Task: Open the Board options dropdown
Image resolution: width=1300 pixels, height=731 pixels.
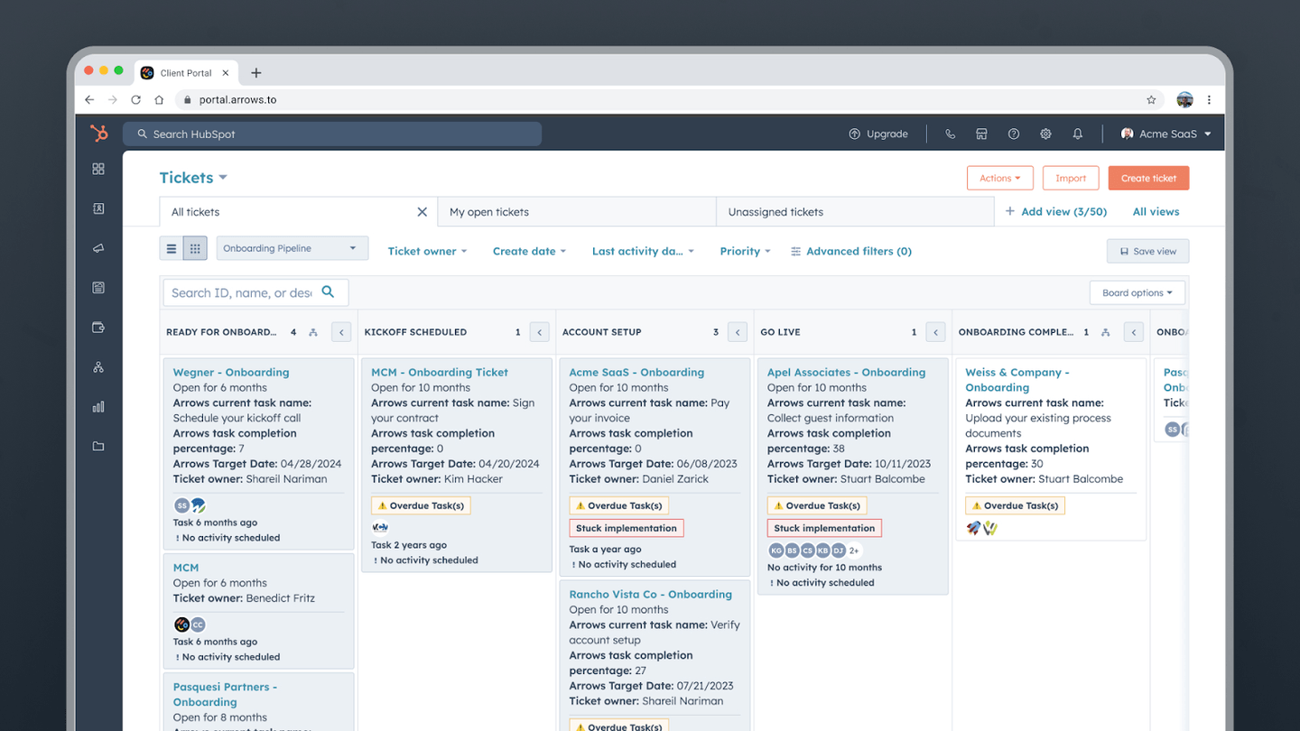Action: [x=1137, y=292]
